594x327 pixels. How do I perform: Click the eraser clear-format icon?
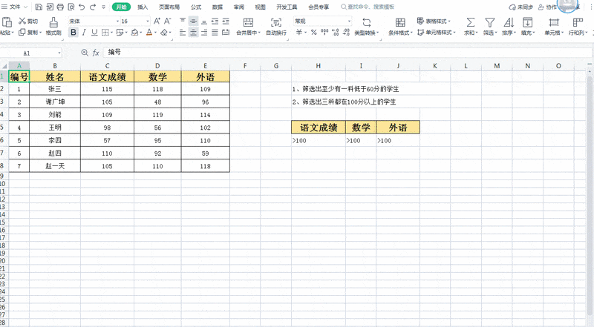coord(164,33)
